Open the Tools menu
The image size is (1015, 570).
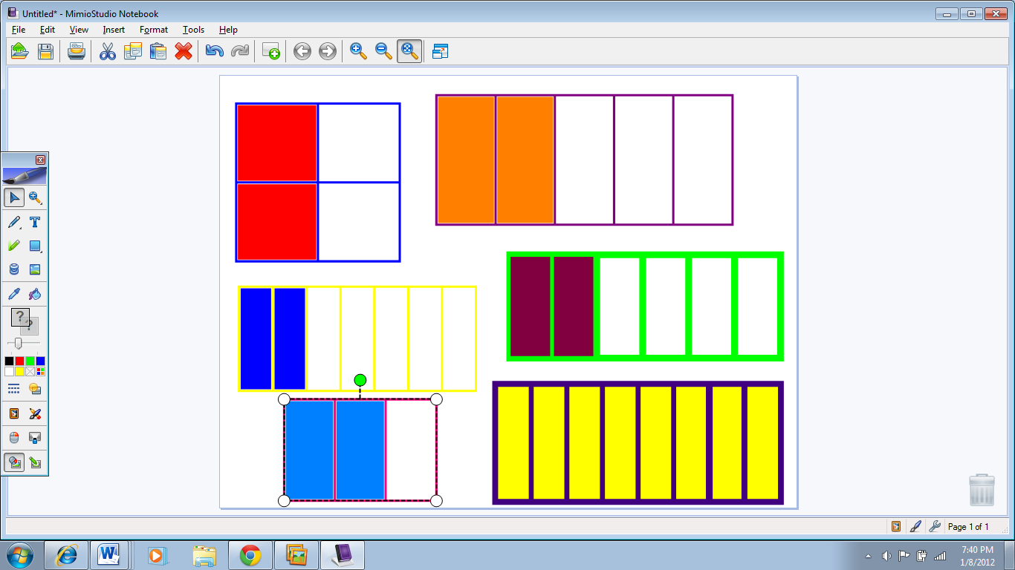(x=193, y=30)
